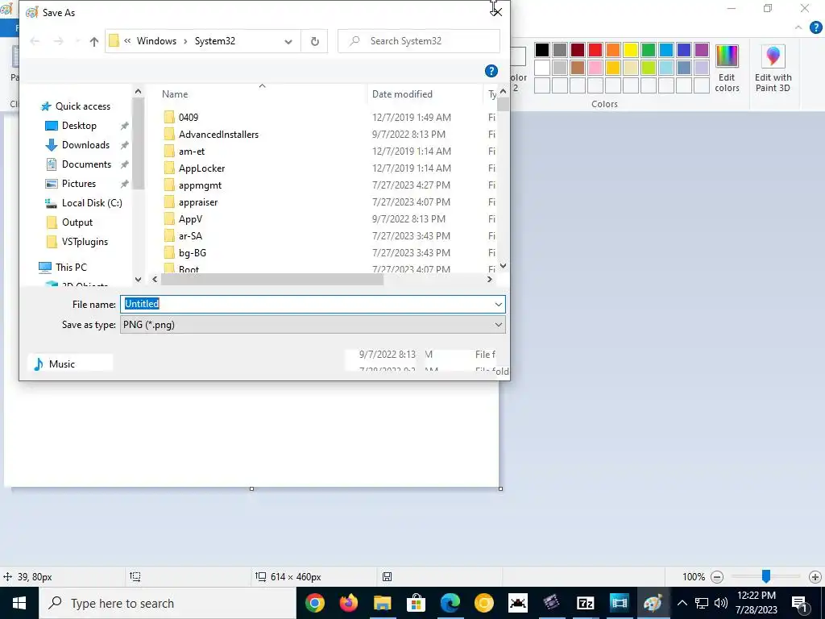Open the Save as type combo box

point(313,325)
